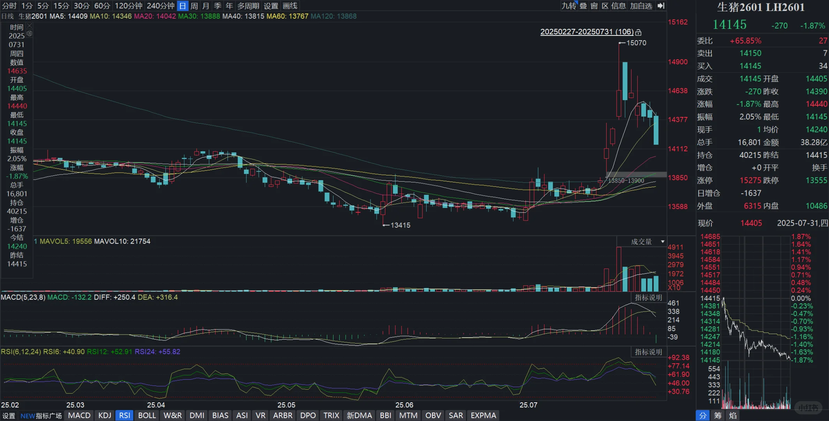This screenshot has height=421, width=829.
Task: Click the date range 20250227-20250731 label
Action: pyautogui.click(x=587, y=32)
